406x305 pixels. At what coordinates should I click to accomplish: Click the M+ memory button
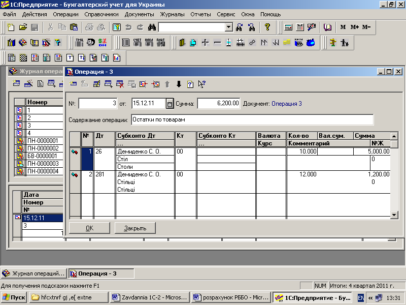354,27
